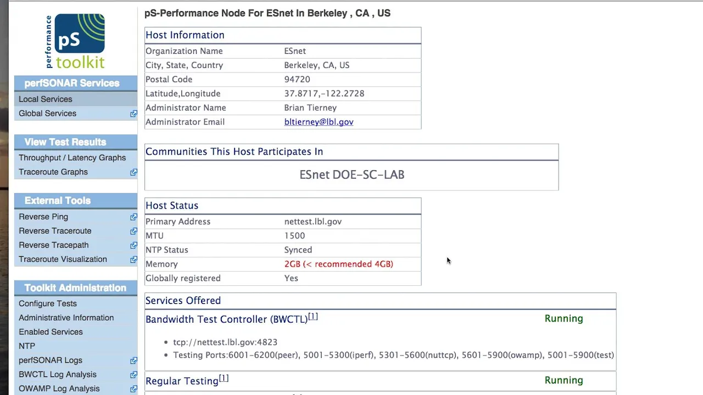This screenshot has height=395, width=703.
Task: Click the memory warning 2GB text
Action: pyautogui.click(x=339, y=264)
